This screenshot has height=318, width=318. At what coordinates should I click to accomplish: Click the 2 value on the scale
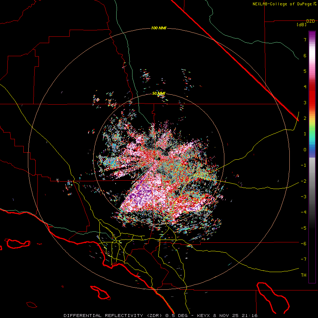pyautogui.click(x=305, y=118)
